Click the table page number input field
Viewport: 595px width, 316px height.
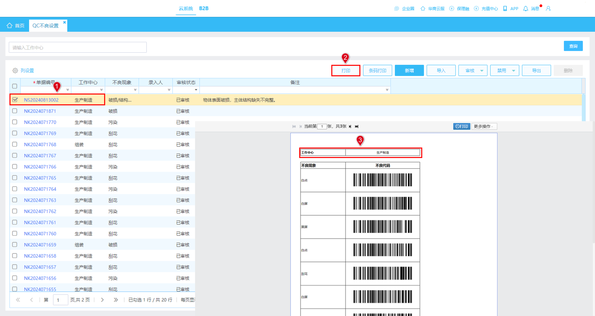click(x=60, y=300)
